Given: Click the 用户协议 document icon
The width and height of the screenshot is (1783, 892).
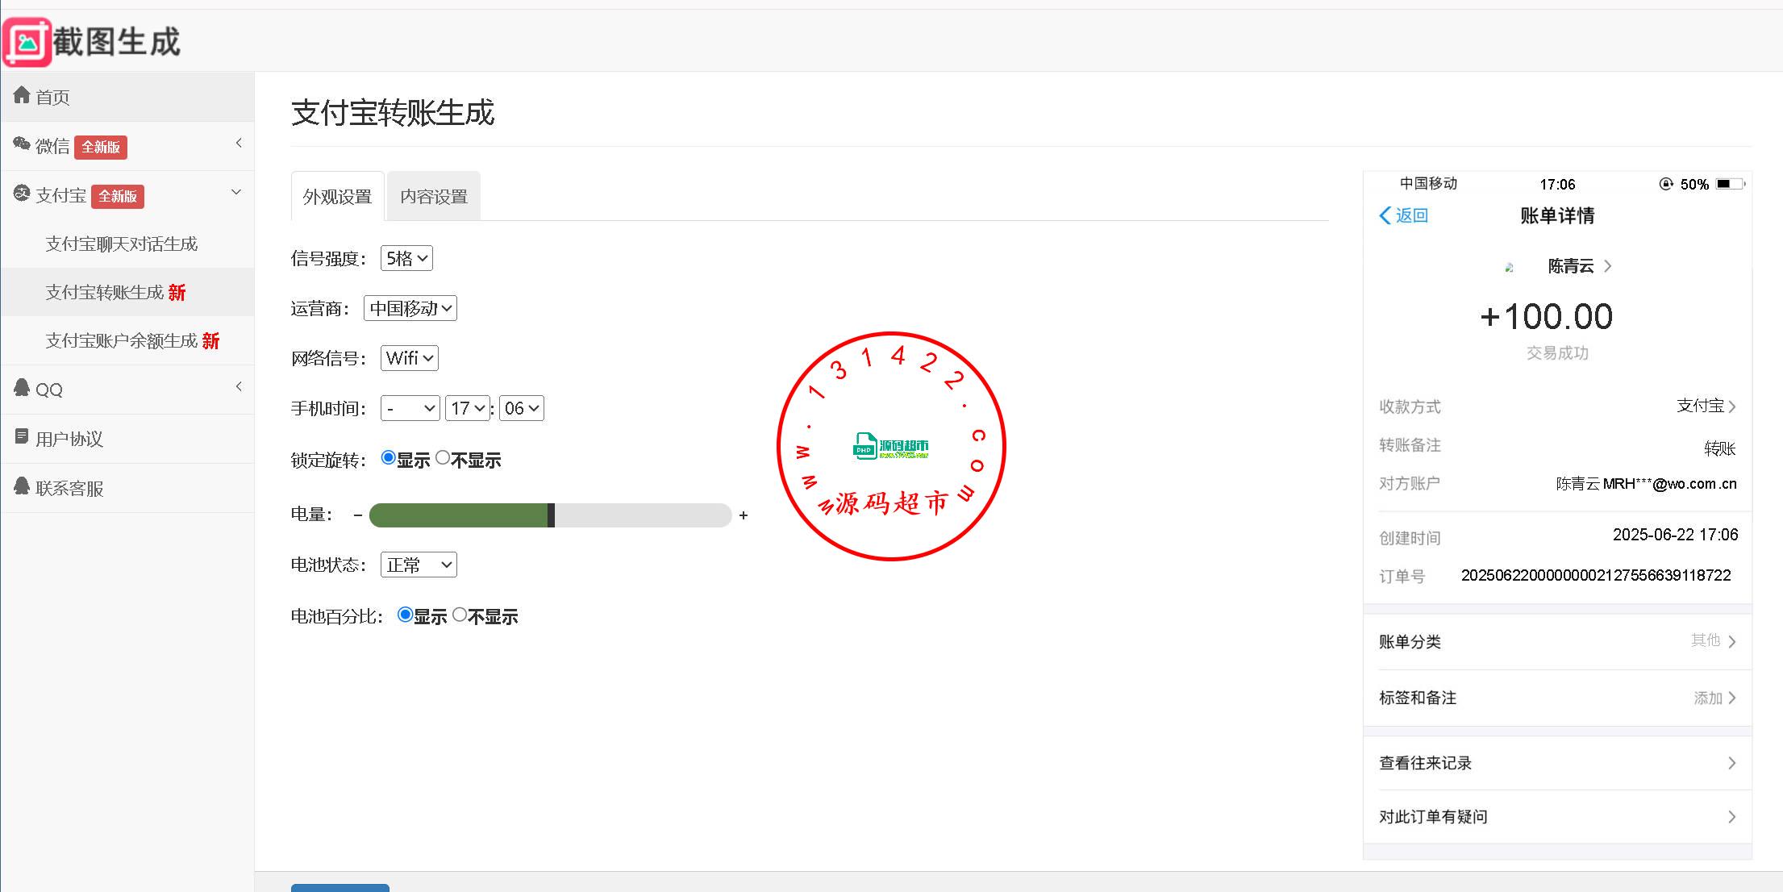Looking at the screenshot, I should (x=22, y=437).
